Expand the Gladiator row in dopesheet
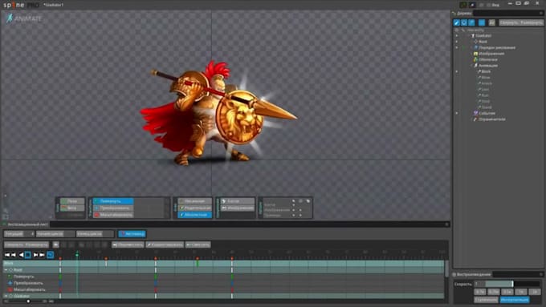Viewport: 546px width, 307px height. point(6,296)
